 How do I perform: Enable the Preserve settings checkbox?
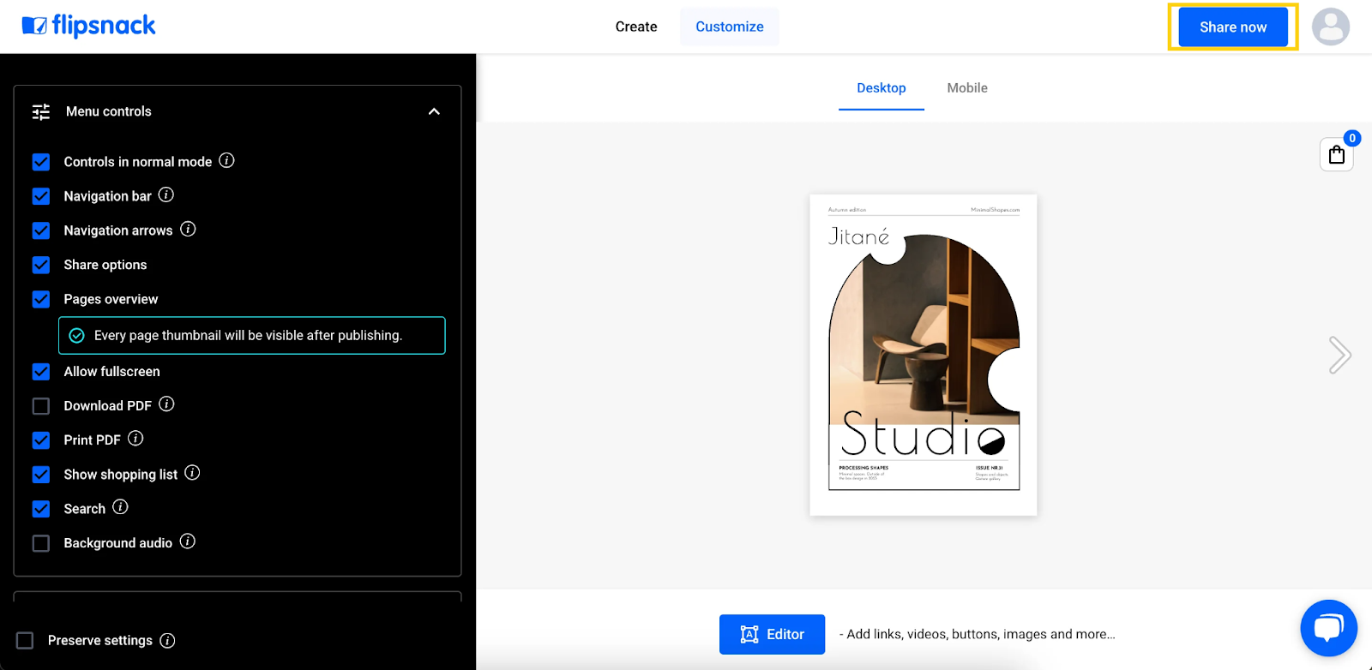(26, 641)
